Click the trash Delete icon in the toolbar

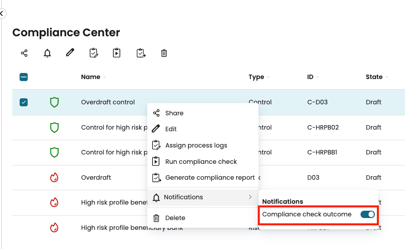click(x=164, y=53)
